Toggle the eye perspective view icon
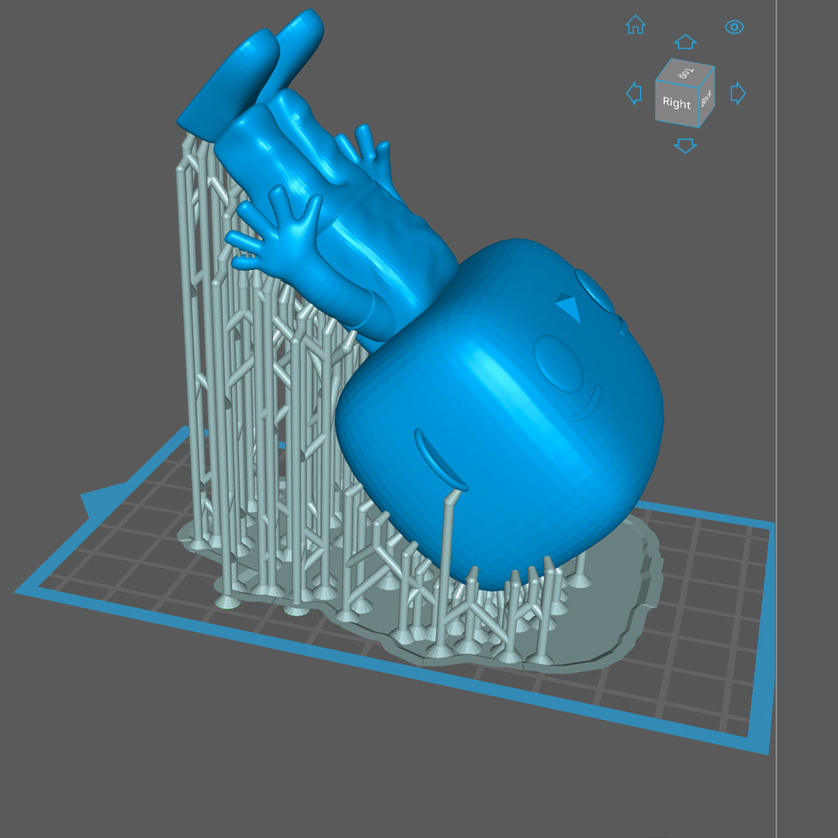Screen dimensions: 838x838 (x=734, y=26)
